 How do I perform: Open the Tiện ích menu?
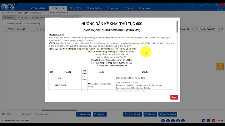pos(128,8)
